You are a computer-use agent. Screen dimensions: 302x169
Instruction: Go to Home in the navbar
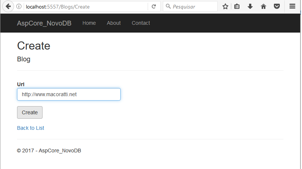89,23
